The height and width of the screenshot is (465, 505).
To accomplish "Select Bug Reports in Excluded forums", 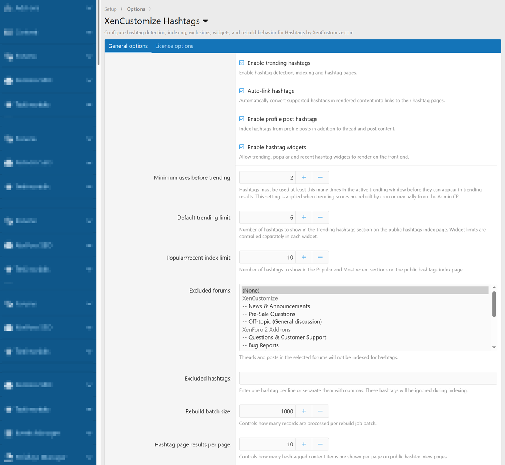I will pos(365,345).
